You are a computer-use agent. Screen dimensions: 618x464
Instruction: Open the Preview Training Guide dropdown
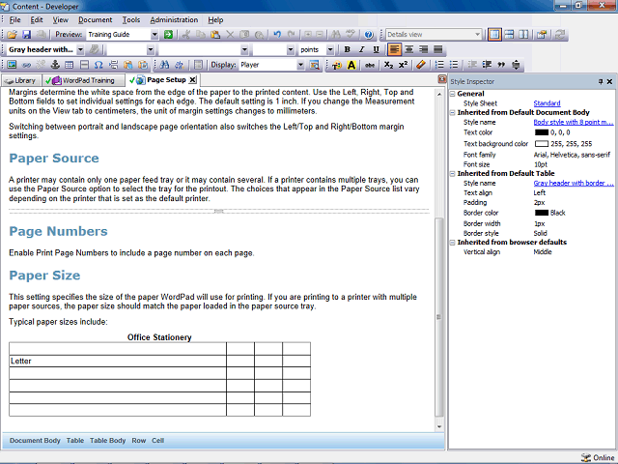pos(154,35)
